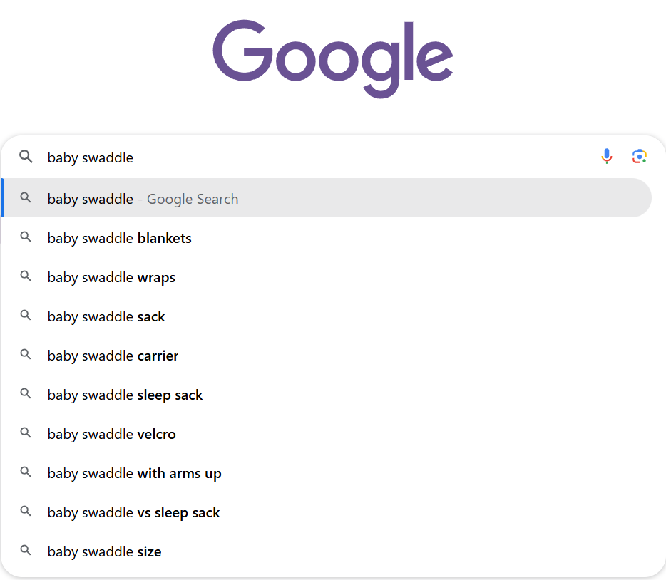Click the Google logo
This screenshot has height=580, width=666.
coord(332,57)
